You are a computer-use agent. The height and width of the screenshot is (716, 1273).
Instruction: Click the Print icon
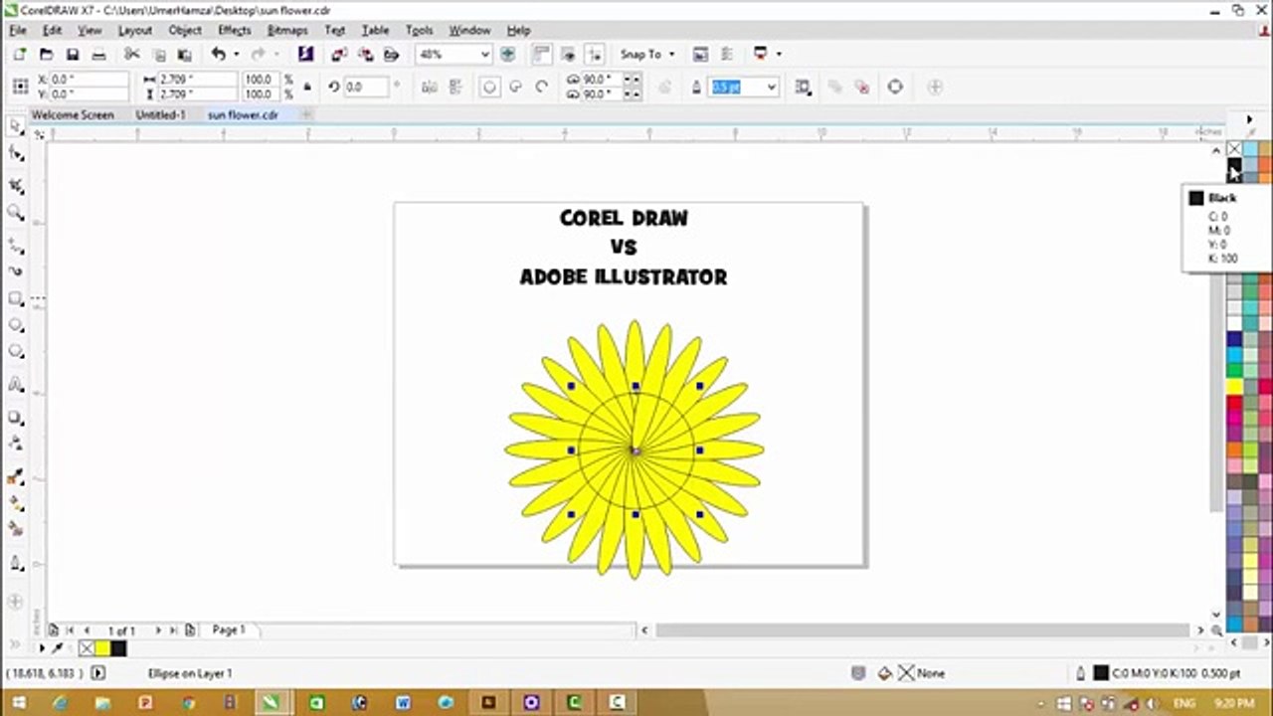click(x=98, y=55)
